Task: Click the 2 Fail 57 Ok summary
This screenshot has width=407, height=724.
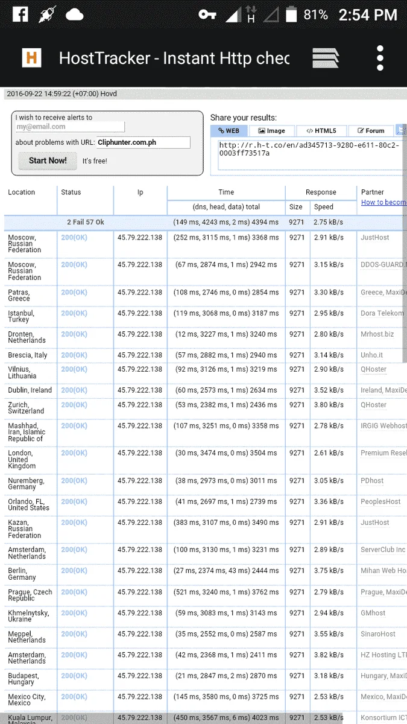Action: point(86,222)
